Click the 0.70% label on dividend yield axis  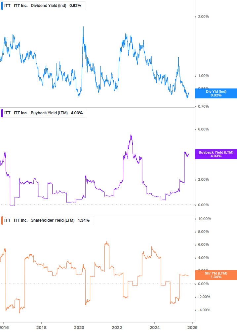[x=203, y=106]
